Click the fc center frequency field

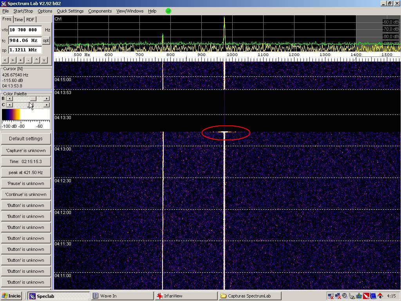(x=25, y=40)
